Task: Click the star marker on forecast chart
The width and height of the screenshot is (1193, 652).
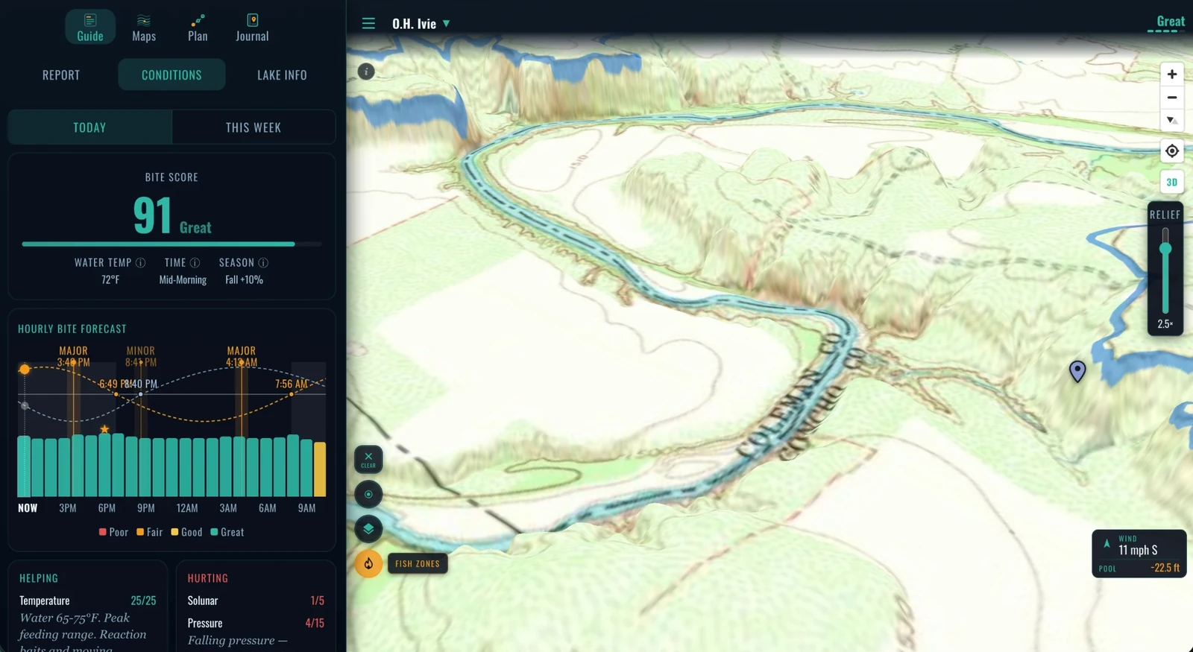Action: click(x=104, y=429)
